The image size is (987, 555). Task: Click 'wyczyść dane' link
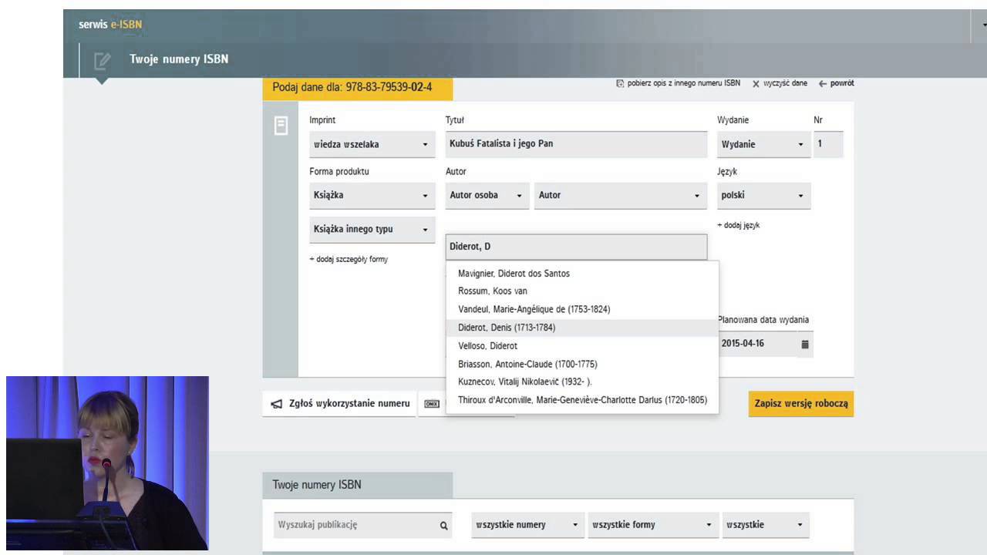coord(780,83)
